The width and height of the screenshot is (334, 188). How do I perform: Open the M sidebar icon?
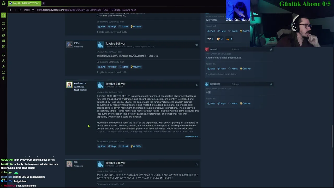point(3,46)
